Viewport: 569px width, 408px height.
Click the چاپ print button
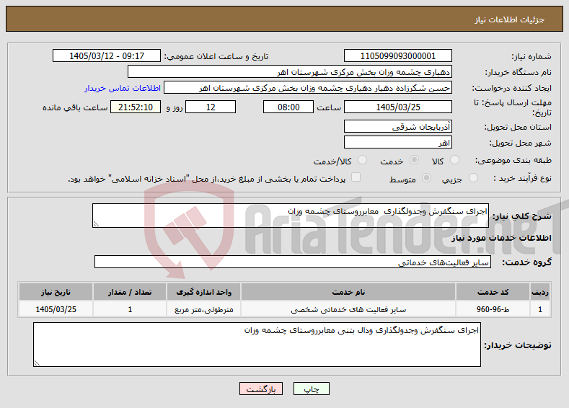(311, 389)
